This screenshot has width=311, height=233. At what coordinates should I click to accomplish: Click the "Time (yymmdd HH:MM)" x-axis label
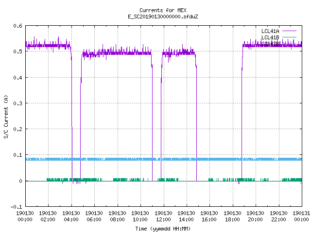click(x=163, y=229)
